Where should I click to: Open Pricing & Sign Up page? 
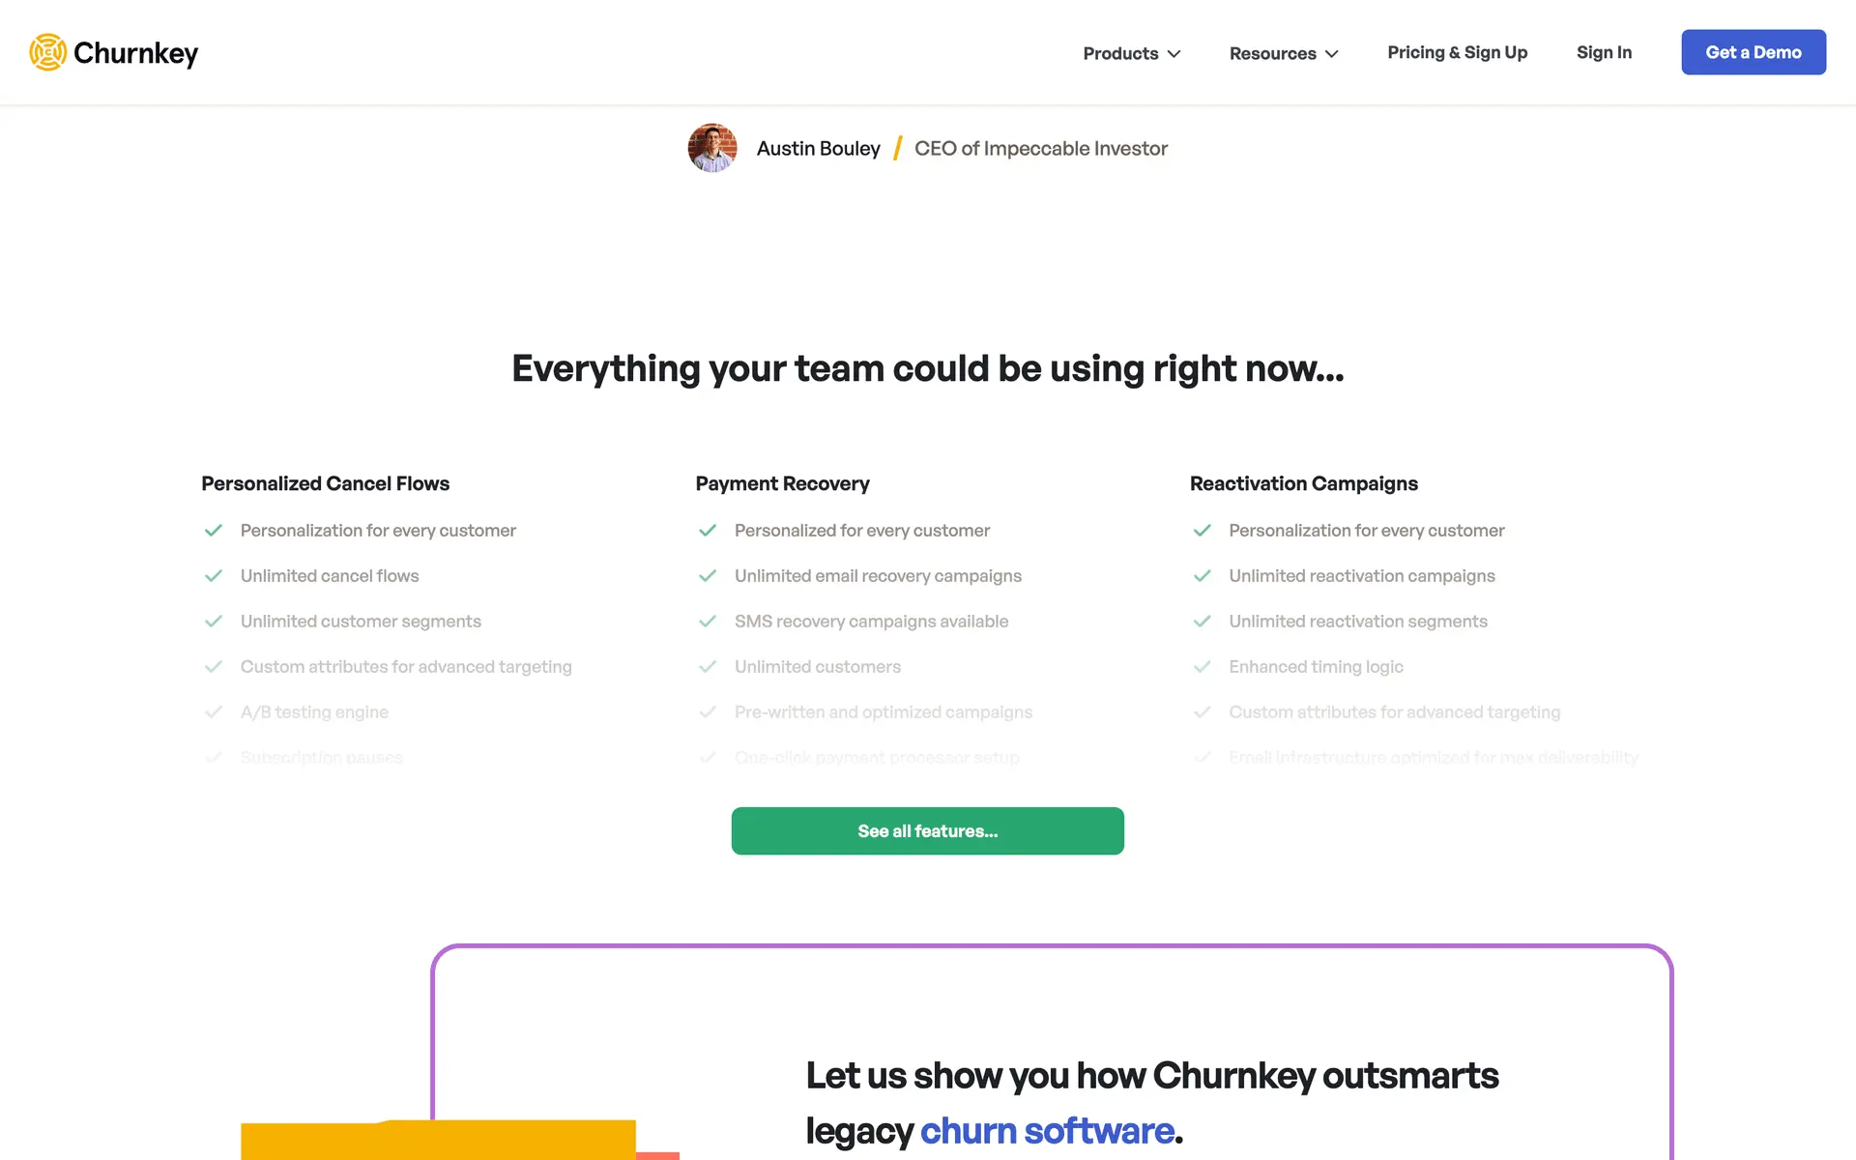tap(1457, 52)
